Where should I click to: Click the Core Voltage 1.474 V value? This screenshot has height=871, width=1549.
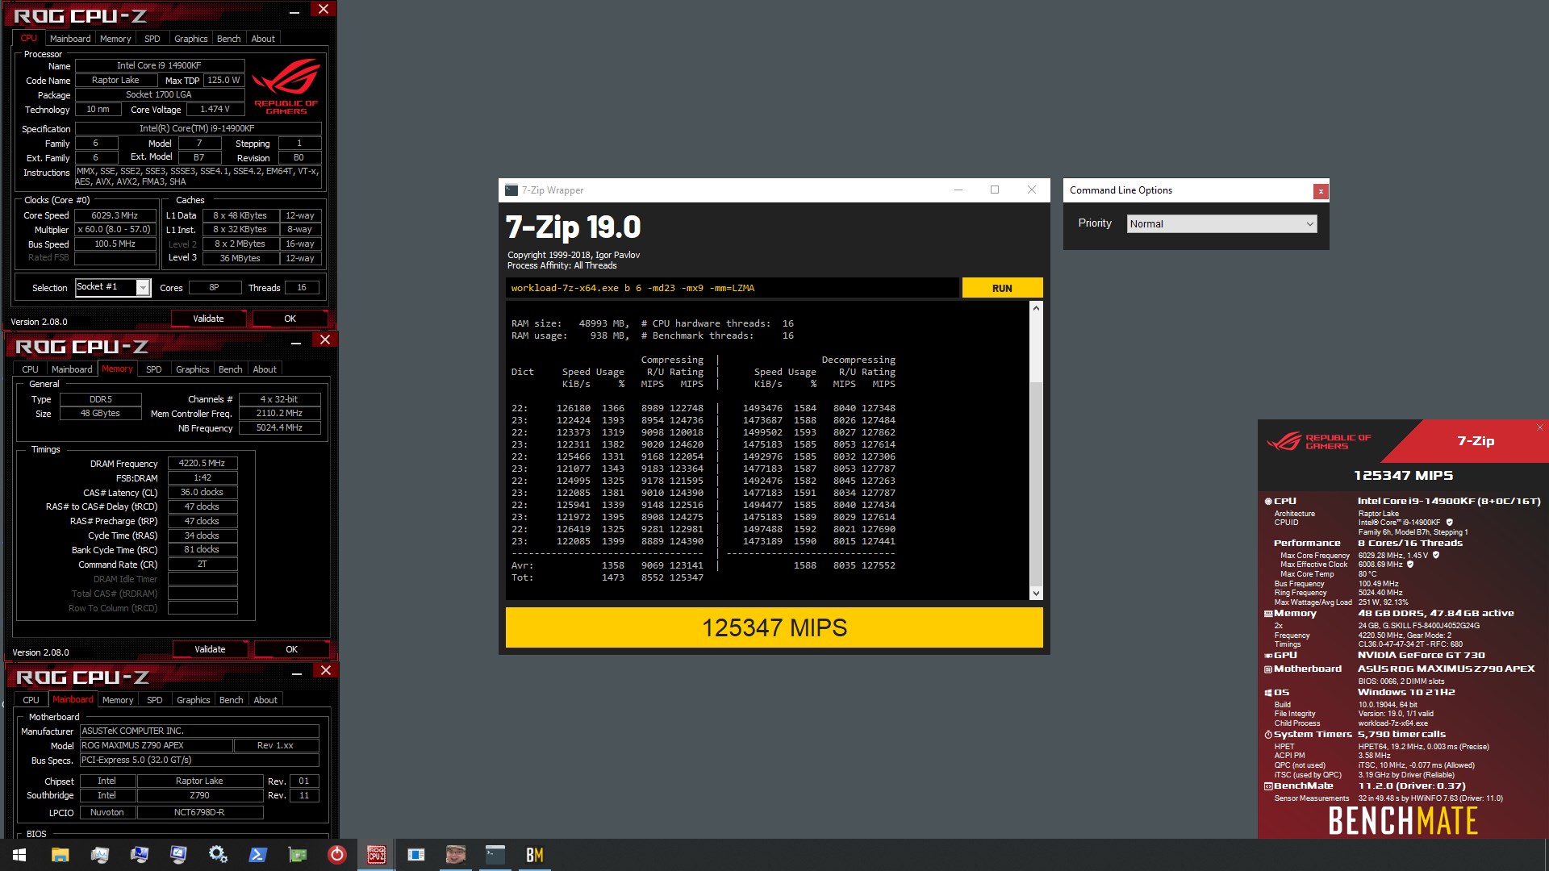coord(215,109)
